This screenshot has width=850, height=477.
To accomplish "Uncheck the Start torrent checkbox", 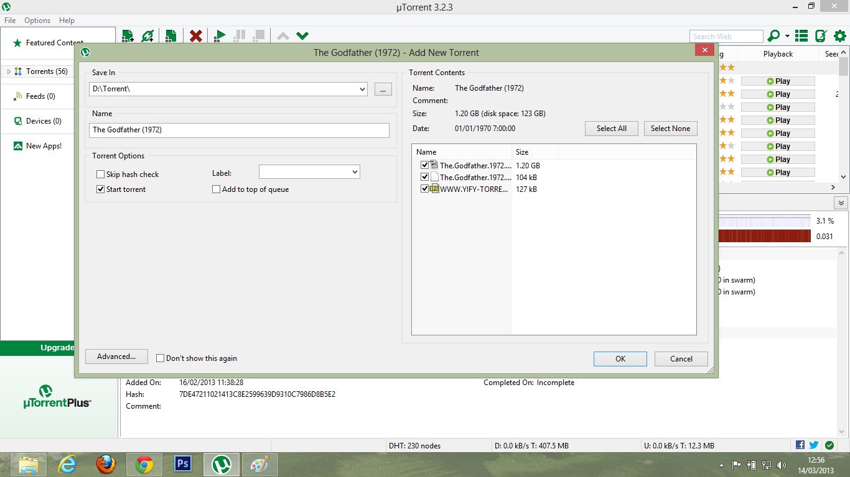I will [x=101, y=189].
